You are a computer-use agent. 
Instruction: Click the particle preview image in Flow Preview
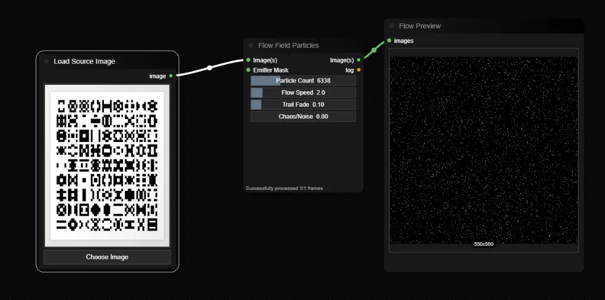pos(484,150)
